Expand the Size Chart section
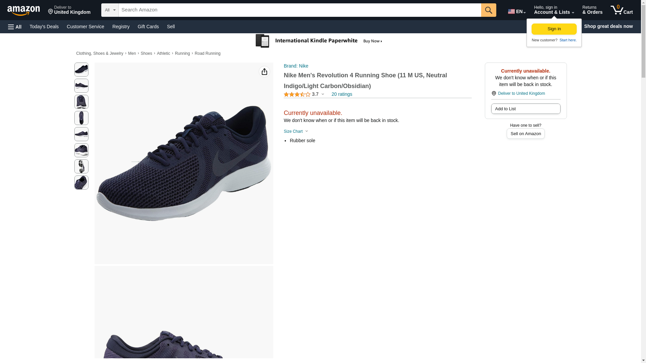646x363 pixels. (295, 131)
